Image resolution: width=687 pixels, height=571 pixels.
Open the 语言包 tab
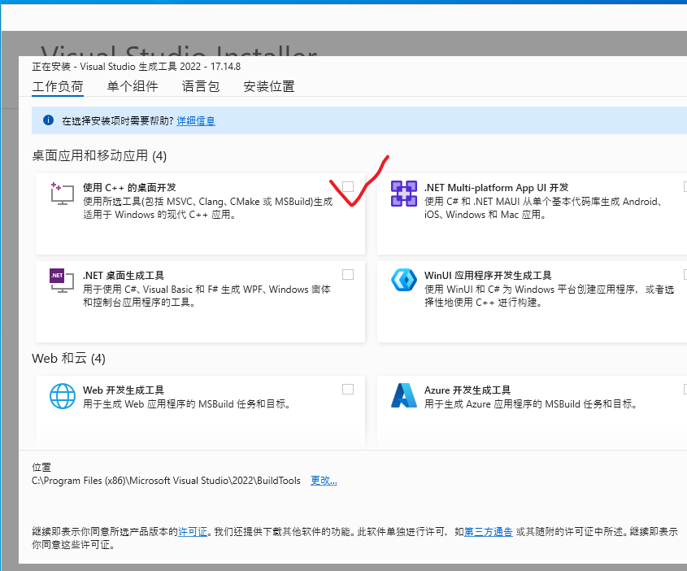(x=201, y=86)
